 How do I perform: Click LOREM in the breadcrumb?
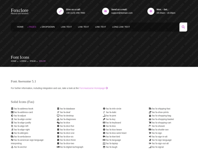click(x=23, y=61)
